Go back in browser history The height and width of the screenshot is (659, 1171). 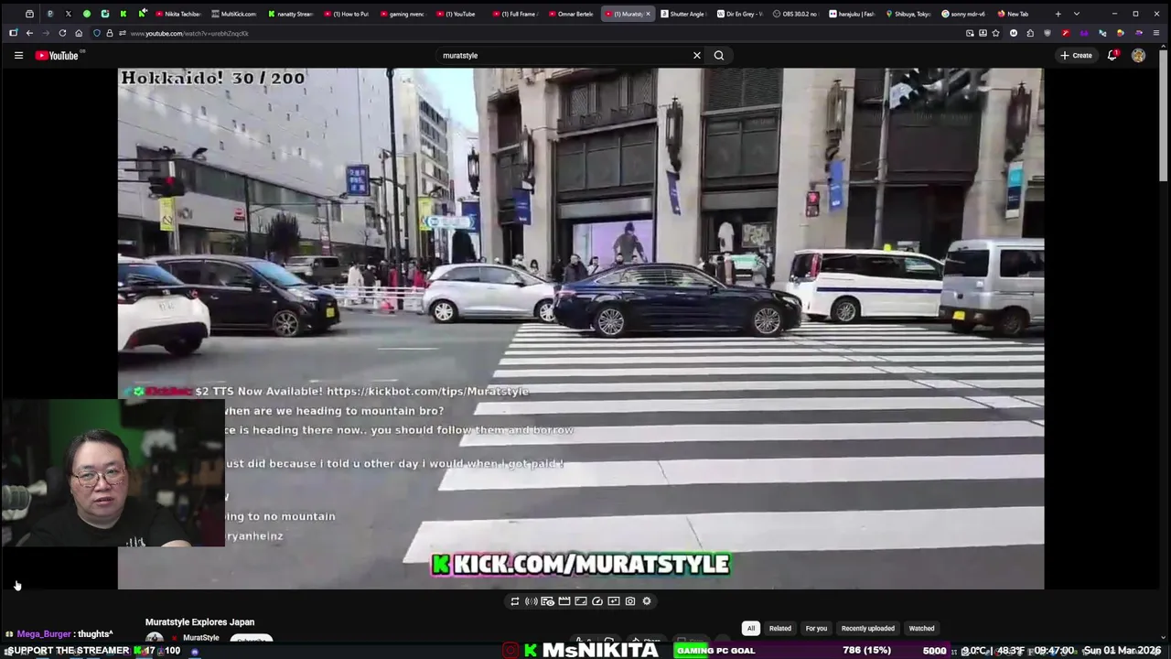(29, 33)
